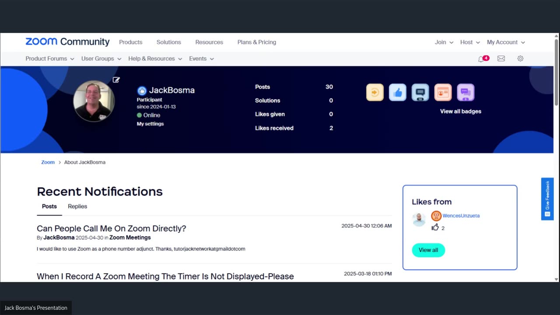Open the Zoom Meetings forum link
The width and height of the screenshot is (560, 315).
130,238
